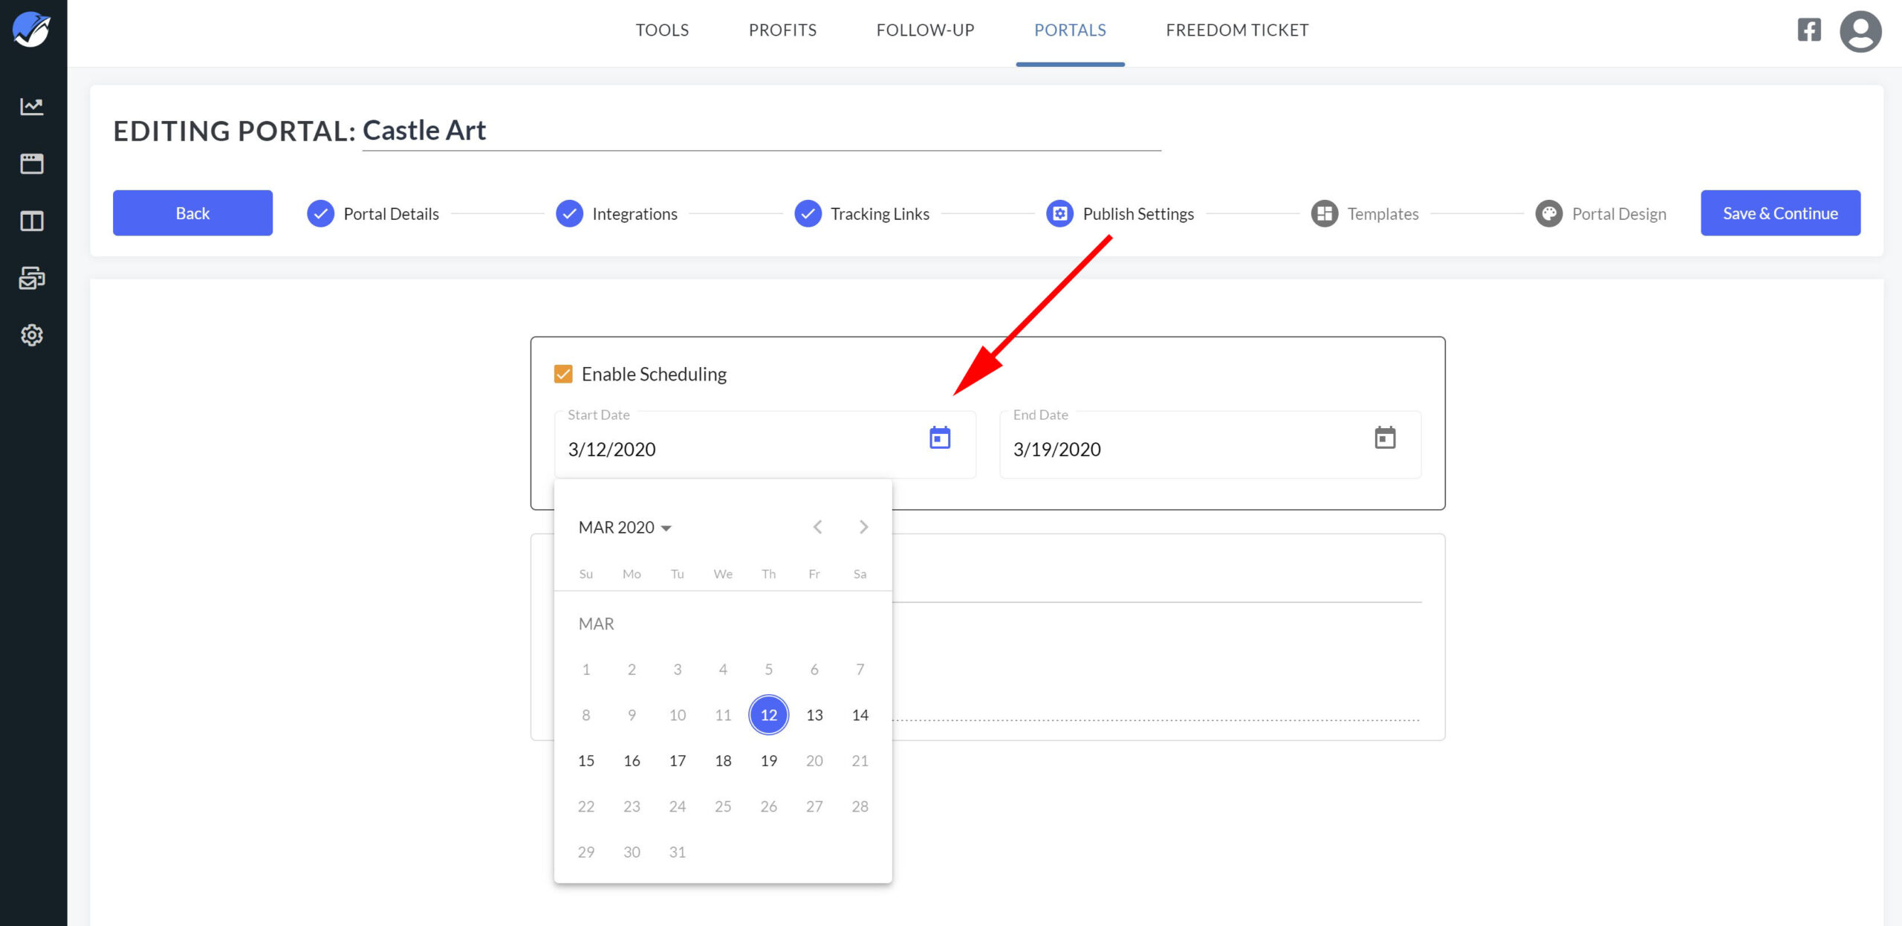Click the browser window sidebar icon

tap(32, 163)
